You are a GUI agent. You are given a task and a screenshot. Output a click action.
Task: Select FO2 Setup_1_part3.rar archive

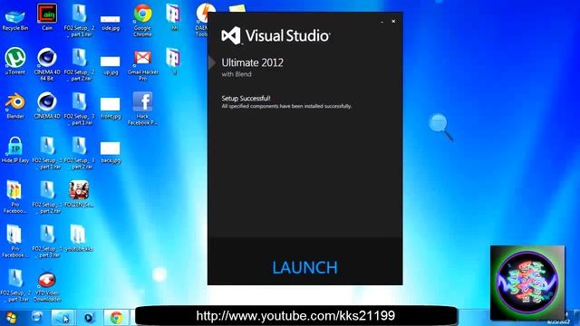[47, 241]
